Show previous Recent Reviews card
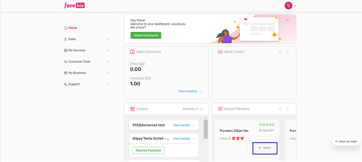Screen dimensions: 362x162 [280, 109]
